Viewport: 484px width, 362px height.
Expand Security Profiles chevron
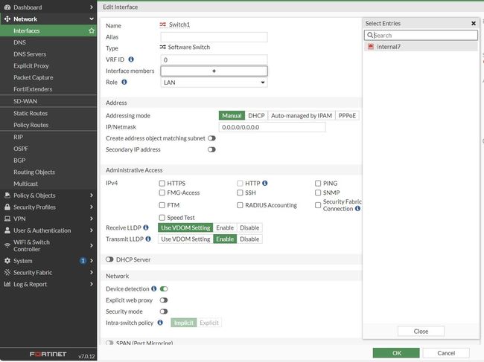(x=92, y=207)
